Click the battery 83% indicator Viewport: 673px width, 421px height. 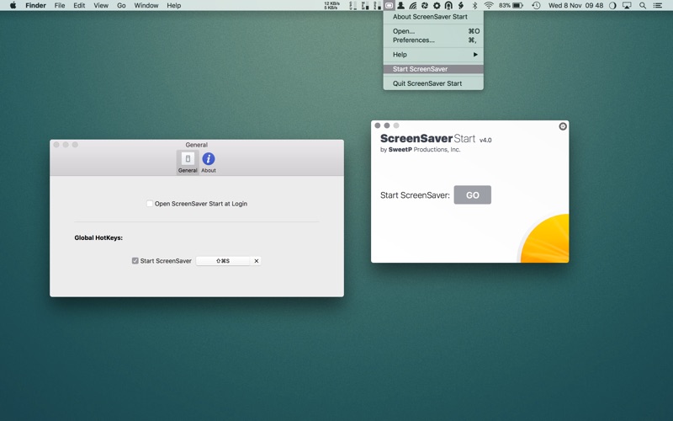pyautogui.click(x=511, y=6)
